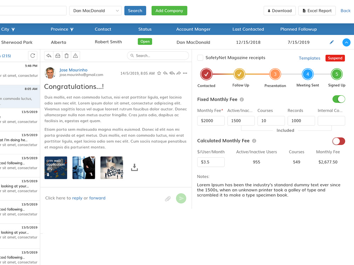Open more options for the email

pos(185,73)
